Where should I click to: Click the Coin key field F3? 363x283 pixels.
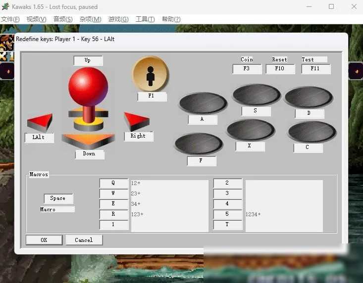point(247,69)
